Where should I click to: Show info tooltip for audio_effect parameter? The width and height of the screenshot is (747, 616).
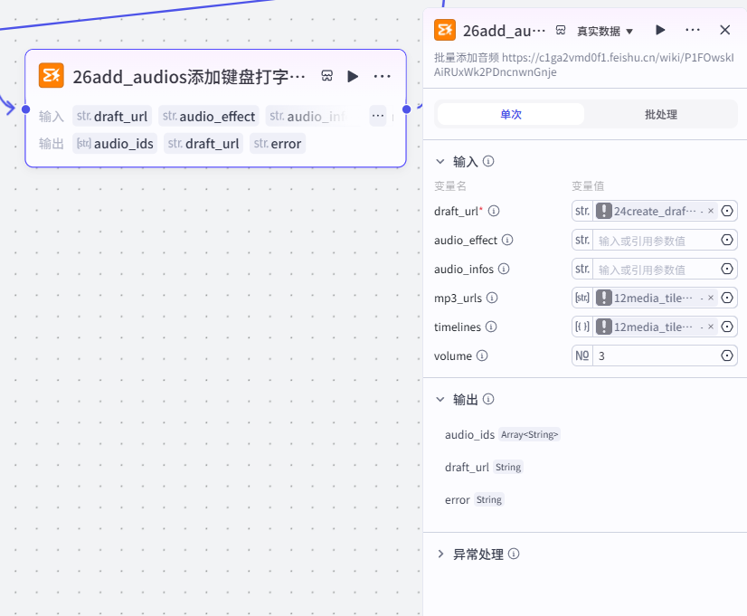coord(507,240)
